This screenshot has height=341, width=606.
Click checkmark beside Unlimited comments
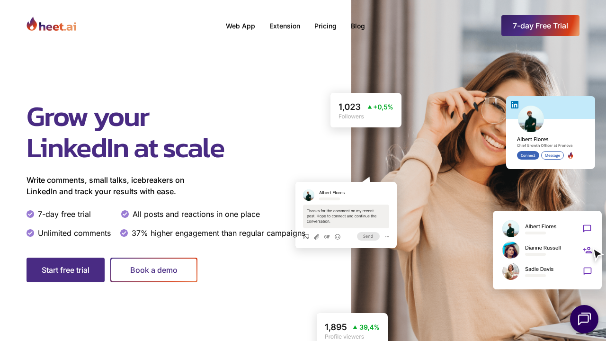pyautogui.click(x=30, y=233)
